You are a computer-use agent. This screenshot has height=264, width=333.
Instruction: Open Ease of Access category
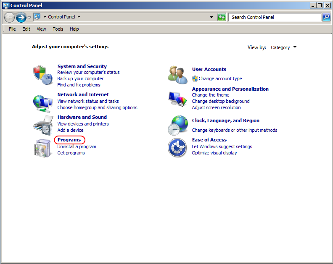point(209,140)
